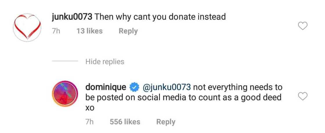Like dominique's reply with the heart icon

(x=303, y=96)
